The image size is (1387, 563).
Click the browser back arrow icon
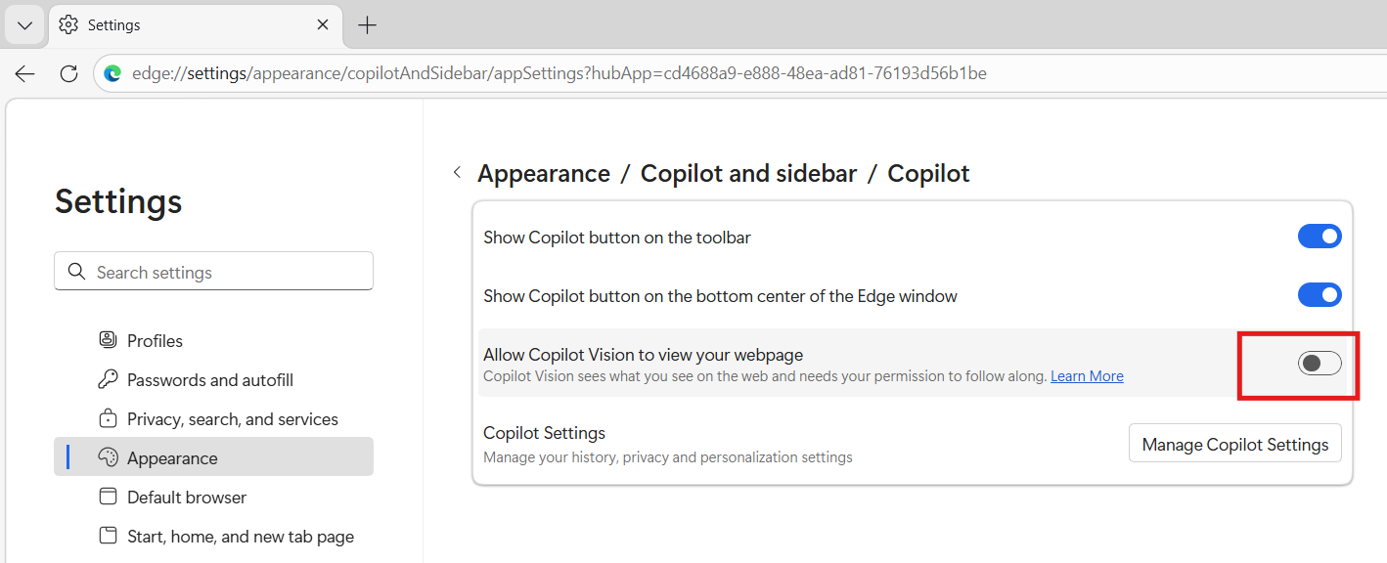[x=25, y=73]
